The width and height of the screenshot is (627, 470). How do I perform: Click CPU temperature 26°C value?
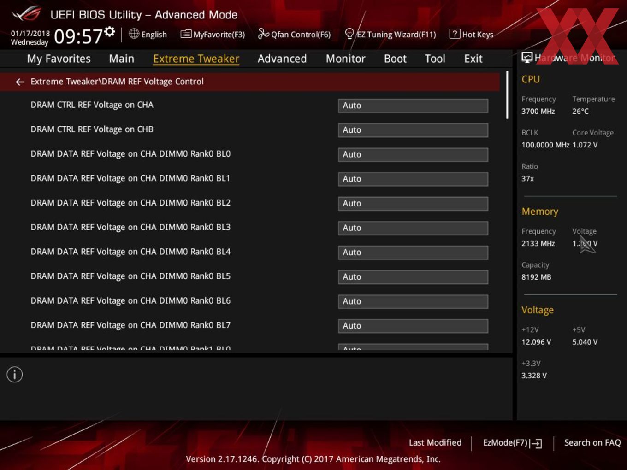coord(580,111)
